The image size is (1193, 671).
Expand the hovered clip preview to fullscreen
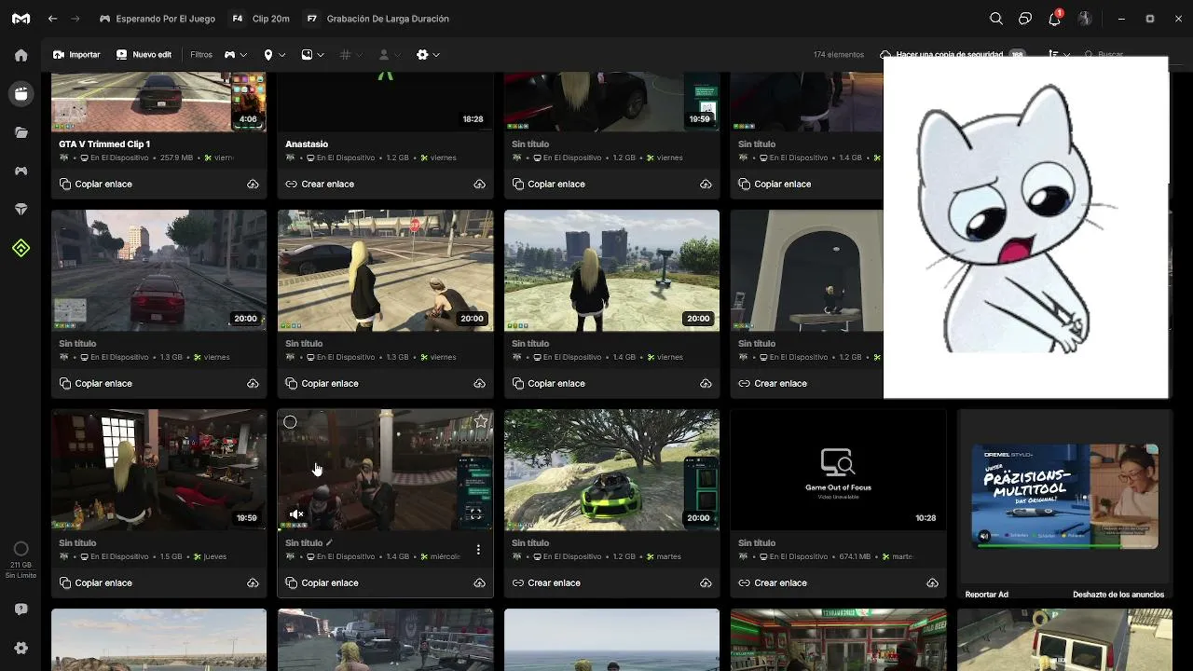click(x=475, y=513)
